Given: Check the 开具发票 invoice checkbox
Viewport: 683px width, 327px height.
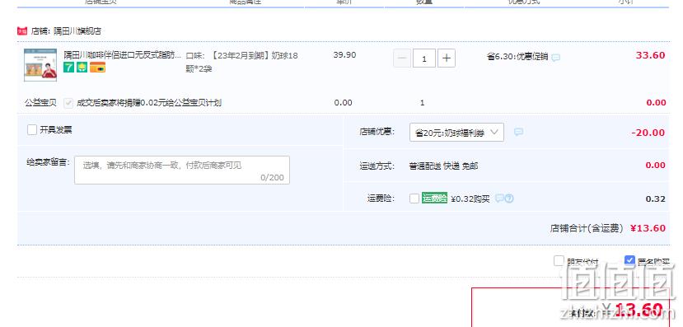Looking at the screenshot, I should (32, 130).
